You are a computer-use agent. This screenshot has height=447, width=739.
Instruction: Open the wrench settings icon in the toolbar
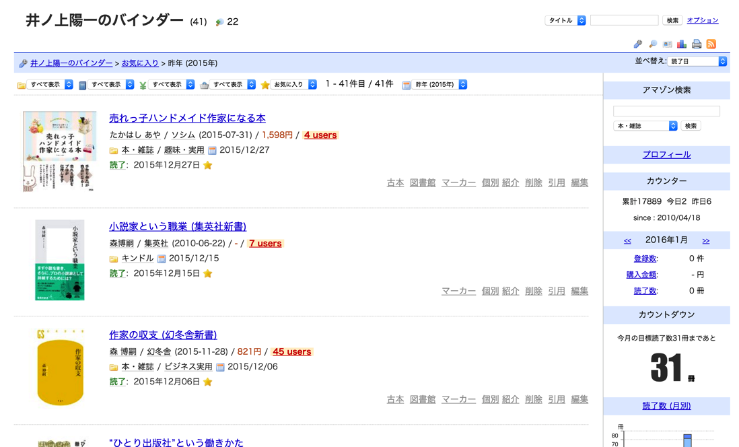[x=637, y=44]
